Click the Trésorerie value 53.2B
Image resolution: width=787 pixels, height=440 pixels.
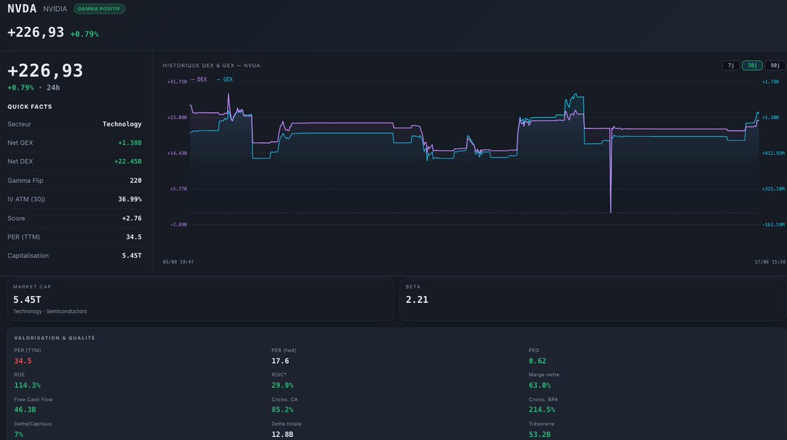540,435
